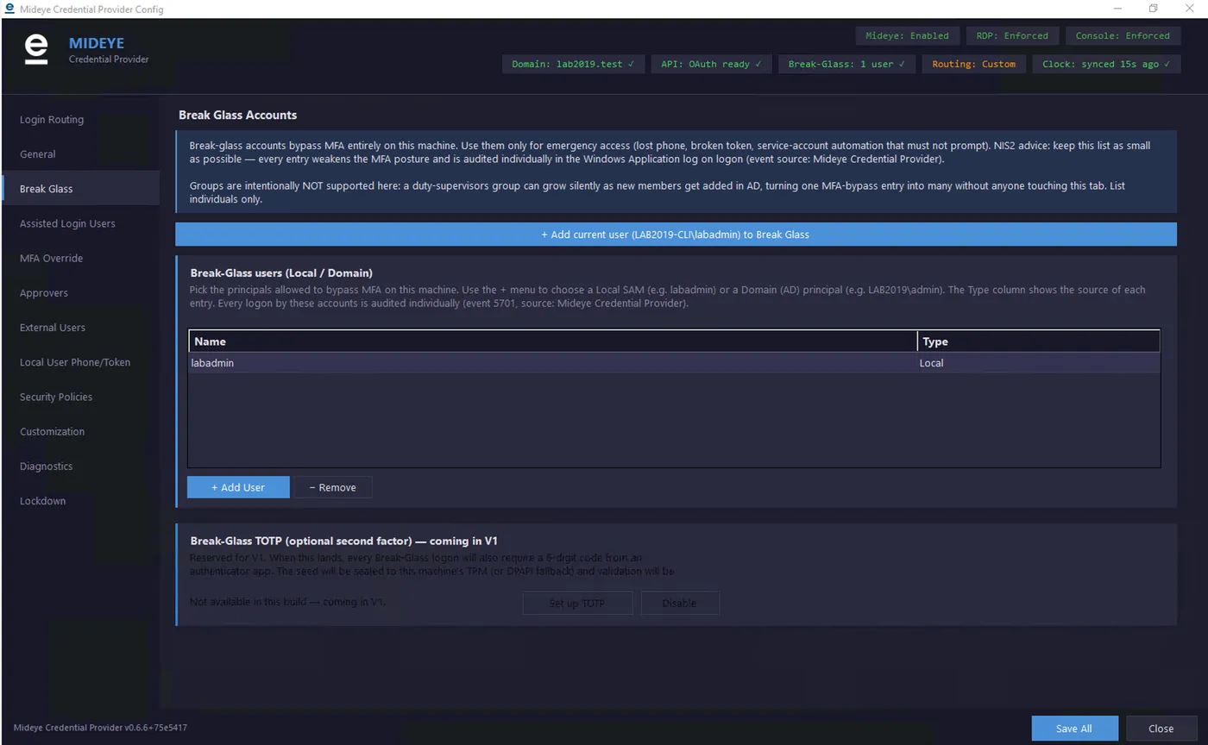This screenshot has height=745, width=1208.
Task: Select the labadmin row in the table
Action: (674, 363)
